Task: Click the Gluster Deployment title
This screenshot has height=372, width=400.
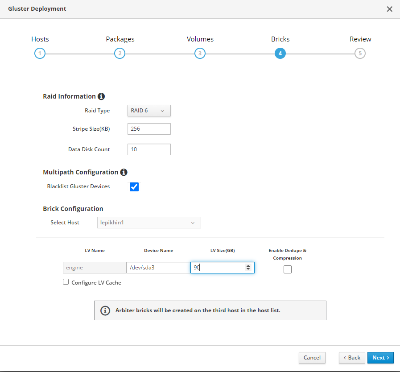Action: [37, 8]
